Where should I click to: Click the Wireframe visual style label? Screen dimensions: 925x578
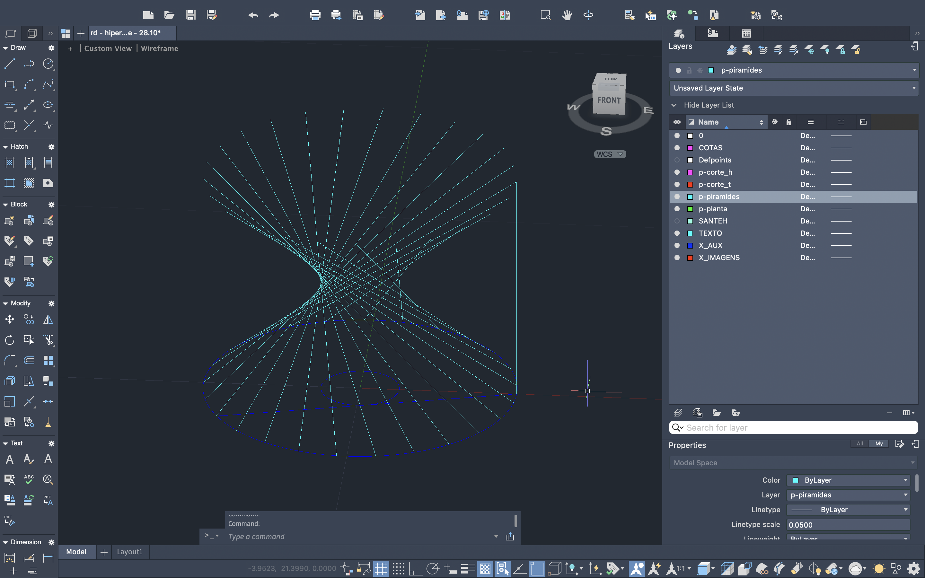click(x=159, y=48)
